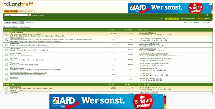Enable the Auto-Login checkbox

point(26,23)
